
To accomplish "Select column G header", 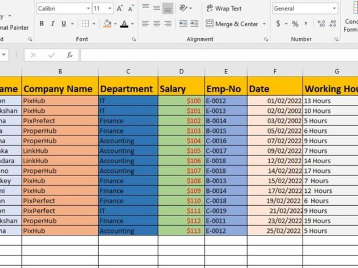I will point(330,71).
